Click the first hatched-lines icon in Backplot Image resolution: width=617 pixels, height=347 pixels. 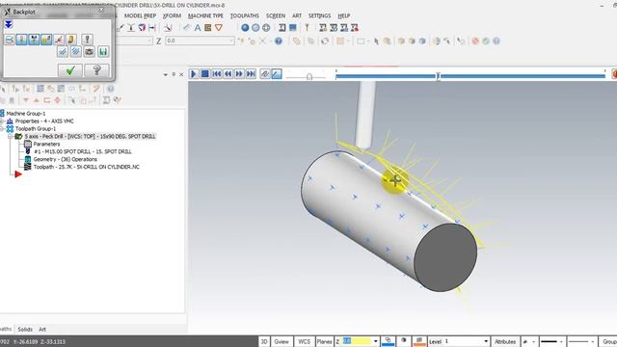coord(62,51)
